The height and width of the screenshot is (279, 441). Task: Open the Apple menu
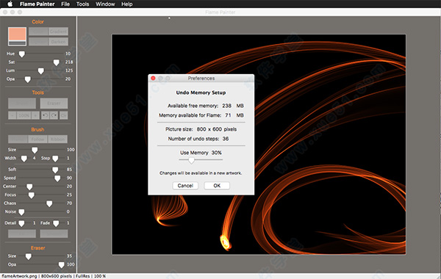(10, 4)
